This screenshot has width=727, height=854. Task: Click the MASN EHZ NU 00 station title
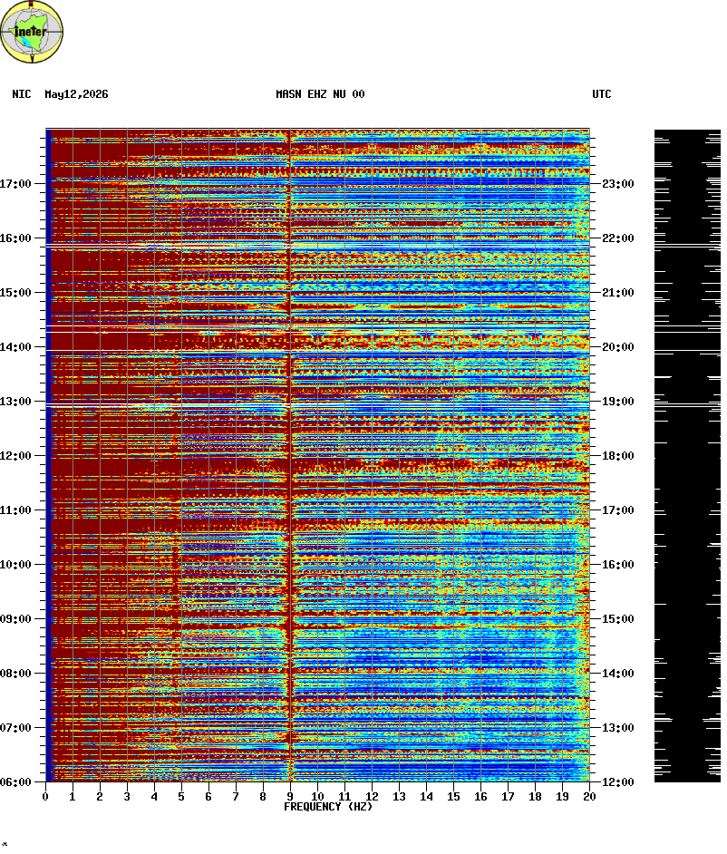pos(320,94)
